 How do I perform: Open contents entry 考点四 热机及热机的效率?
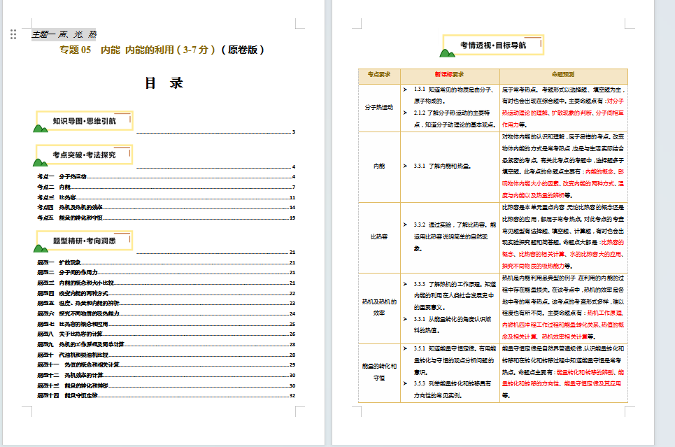[166, 208]
